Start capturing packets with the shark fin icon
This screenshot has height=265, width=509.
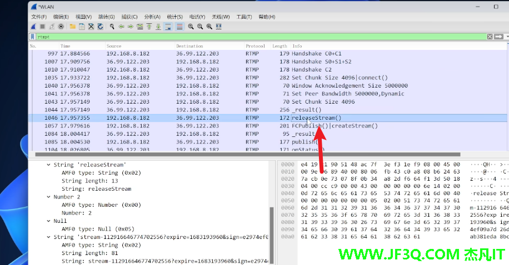tap(33, 26)
